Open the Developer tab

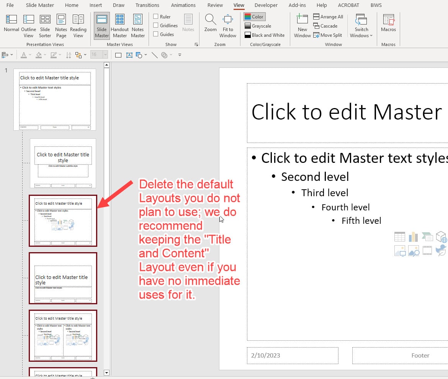click(x=266, y=5)
